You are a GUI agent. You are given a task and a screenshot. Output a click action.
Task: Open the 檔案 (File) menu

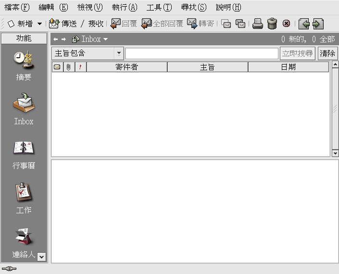[x=17, y=7]
